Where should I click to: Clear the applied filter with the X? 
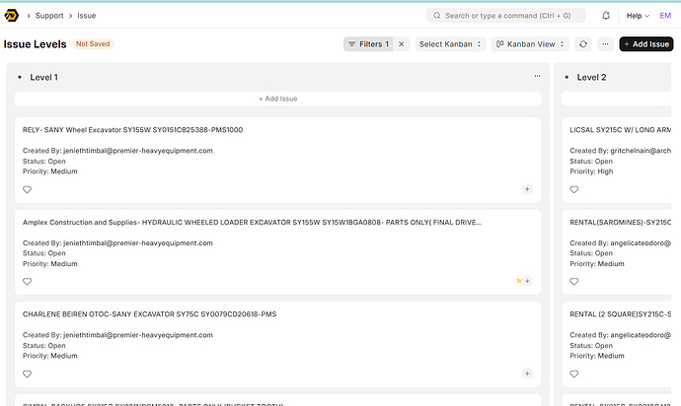click(x=402, y=44)
